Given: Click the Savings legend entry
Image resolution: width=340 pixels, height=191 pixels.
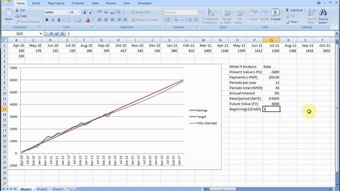Looking at the screenshot, I should point(198,110).
